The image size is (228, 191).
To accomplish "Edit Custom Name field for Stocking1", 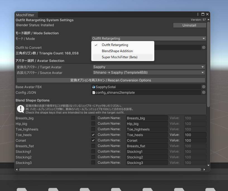I will (x=147, y=151).
